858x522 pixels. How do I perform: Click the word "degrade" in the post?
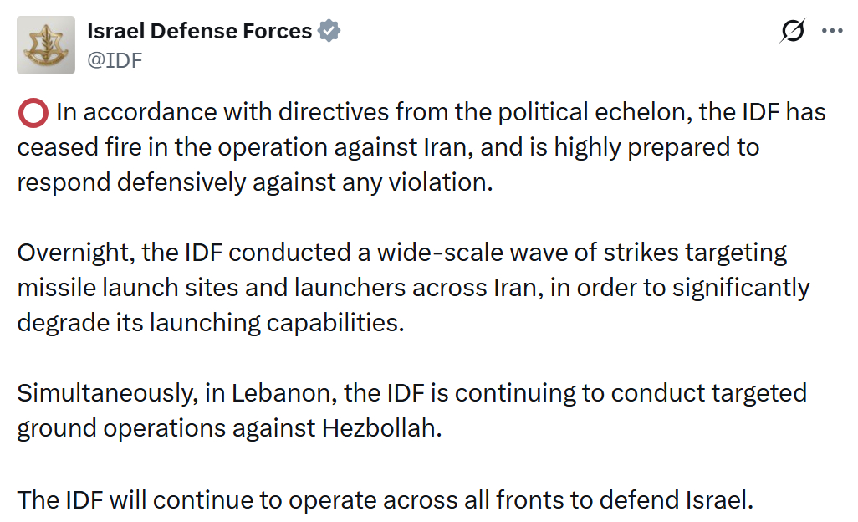66,323
